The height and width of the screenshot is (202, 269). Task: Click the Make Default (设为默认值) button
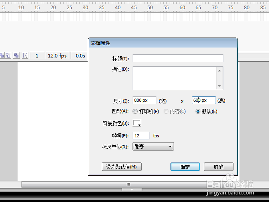[x=121, y=167]
